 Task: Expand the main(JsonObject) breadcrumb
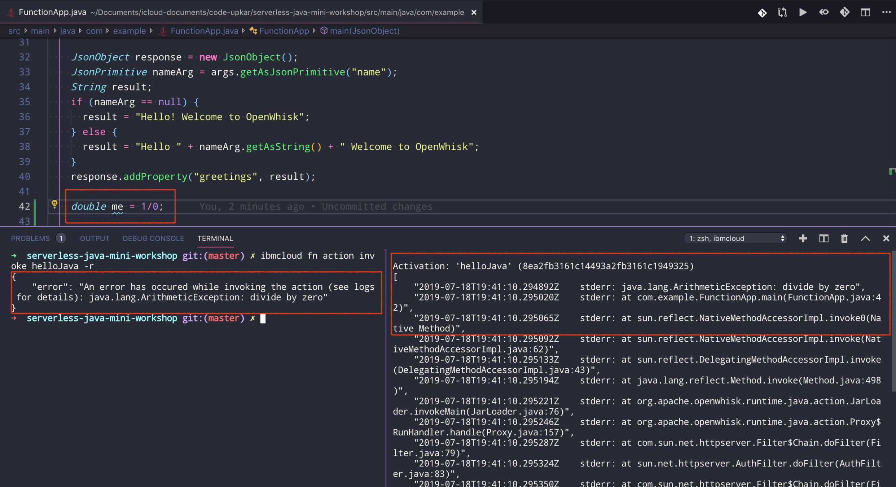tap(364, 31)
